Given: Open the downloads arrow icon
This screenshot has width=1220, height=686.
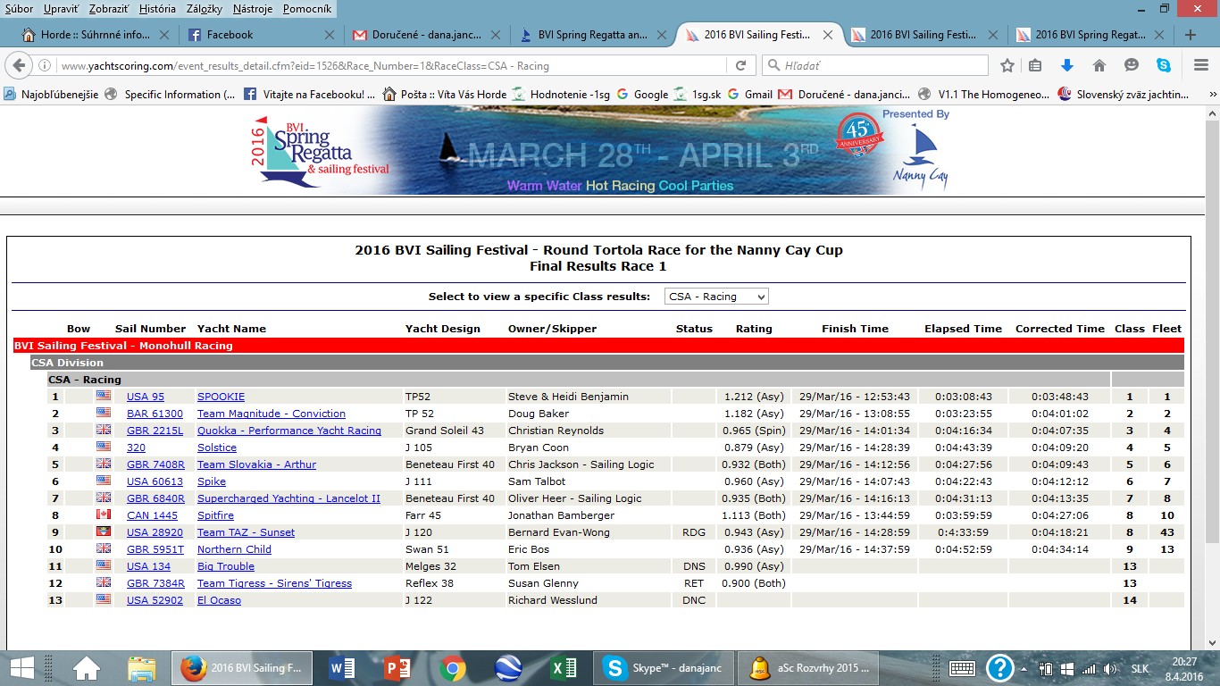Looking at the screenshot, I should tap(1066, 65).
